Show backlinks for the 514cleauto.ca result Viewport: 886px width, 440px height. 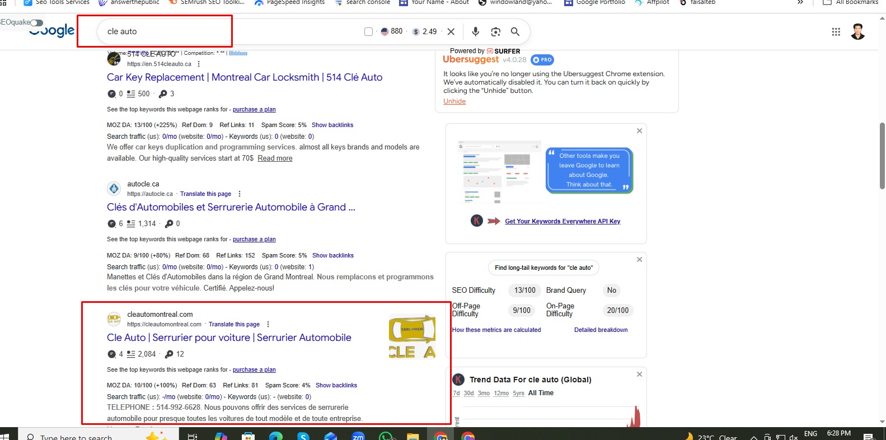(332, 125)
